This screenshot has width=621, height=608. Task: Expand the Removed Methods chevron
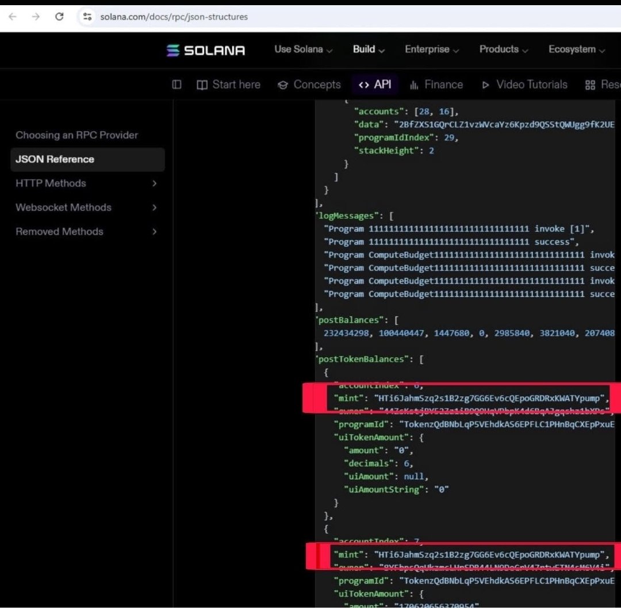(x=155, y=232)
